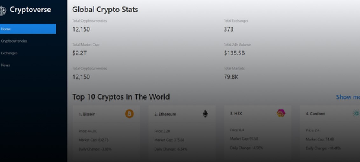Open the "1. Bitcoin" card title
The image size is (360, 162).
coord(87,114)
